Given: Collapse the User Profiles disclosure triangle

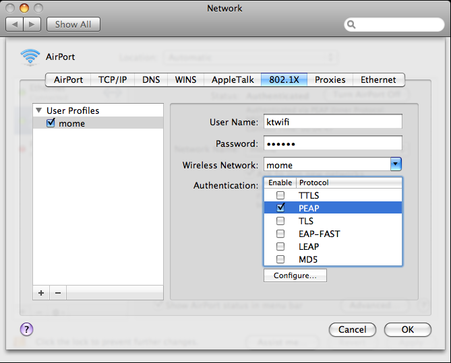Looking at the screenshot, I should pyautogui.click(x=39, y=110).
